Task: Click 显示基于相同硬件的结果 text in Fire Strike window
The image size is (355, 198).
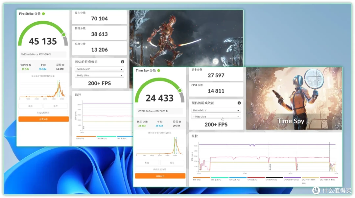Action: point(43,76)
